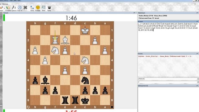The height and width of the screenshot is (112, 199).
Task: Add time with the Плюс 60 clock icon
Action: [20, 8]
